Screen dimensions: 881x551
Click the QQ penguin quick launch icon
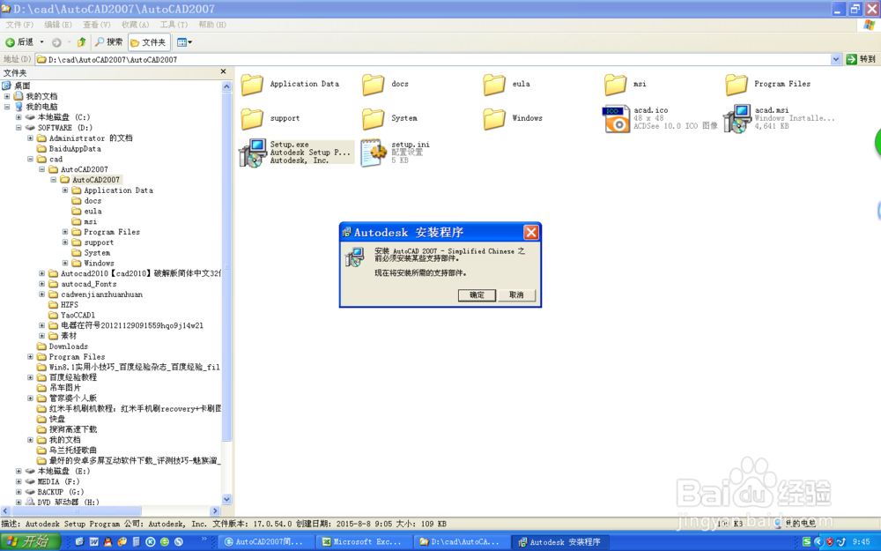(x=107, y=542)
